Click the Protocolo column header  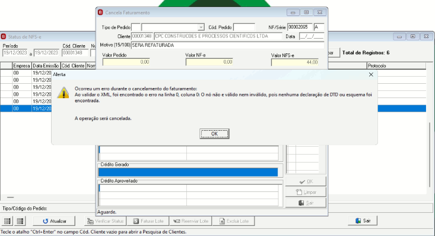tap(396, 66)
